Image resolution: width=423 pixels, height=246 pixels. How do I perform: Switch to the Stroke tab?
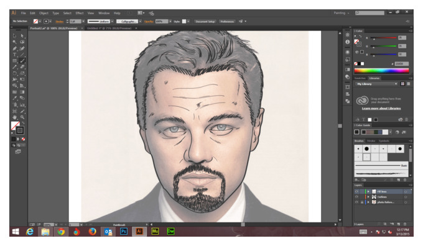tap(371, 141)
